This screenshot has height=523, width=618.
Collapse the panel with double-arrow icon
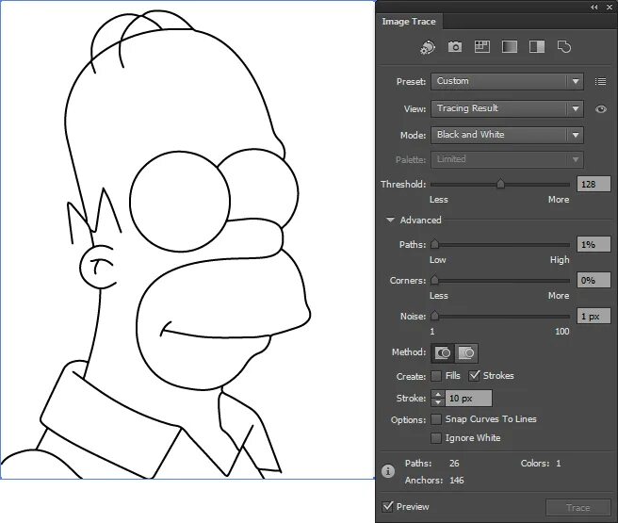594,8
